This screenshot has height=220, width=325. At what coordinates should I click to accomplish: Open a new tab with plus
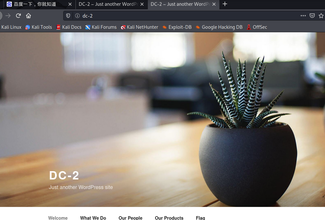coord(225,4)
